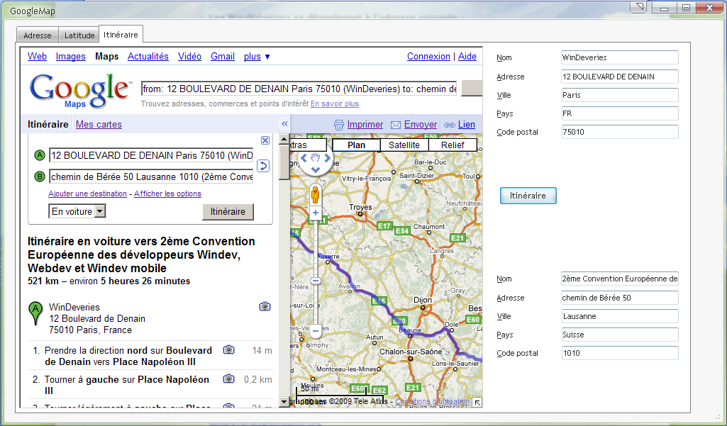Pan the map right with the arrow control

point(328,158)
